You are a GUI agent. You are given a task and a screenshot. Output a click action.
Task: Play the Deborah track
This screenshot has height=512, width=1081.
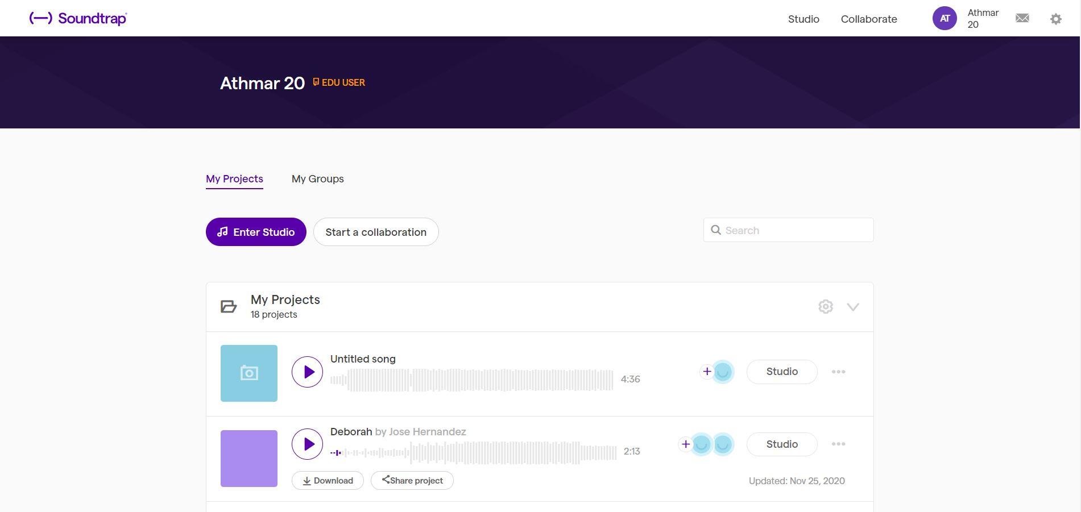pyautogui.click(x=307, y=444)
